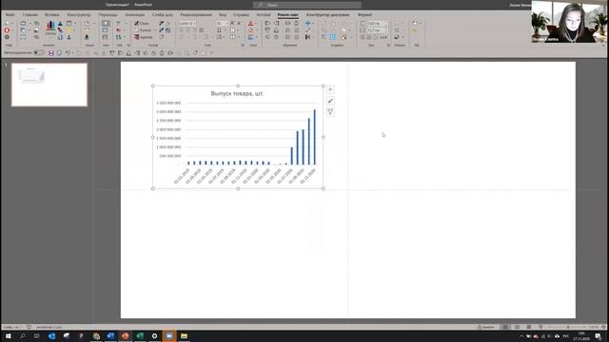The height and width of the screenshot is (342, 609).
Task: Switch to Normal view in the status bar
Action: click(505, 327)
